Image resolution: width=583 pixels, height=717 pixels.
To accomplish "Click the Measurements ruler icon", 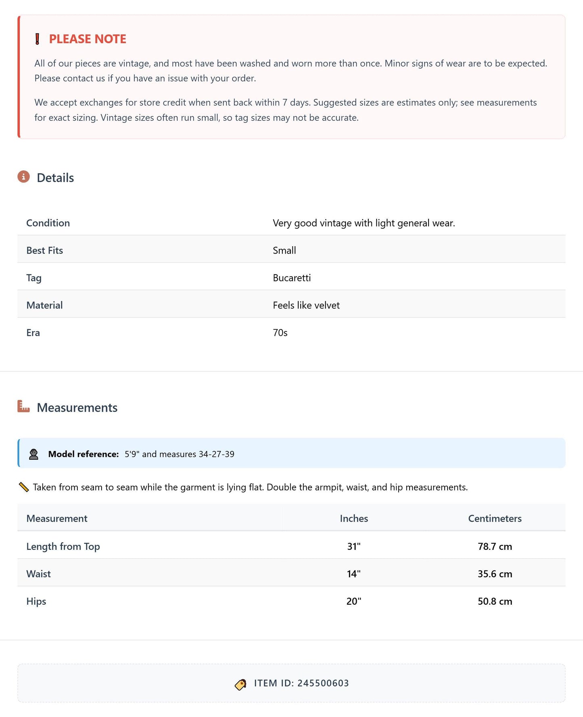I will coord(24,406).
